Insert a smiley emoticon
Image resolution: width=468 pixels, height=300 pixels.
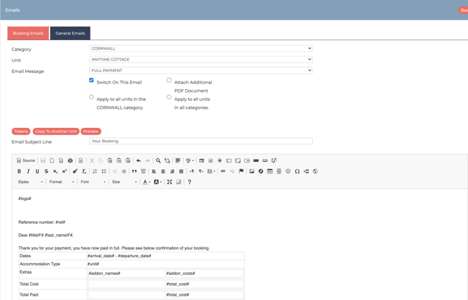click(x=288, y=171)
